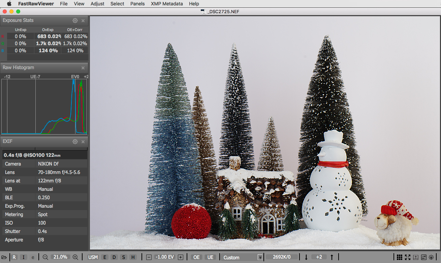Open the XMP Metadata menu
This screenshot has width=441, height=263.
pyautogui.click(x=167, y=4)
